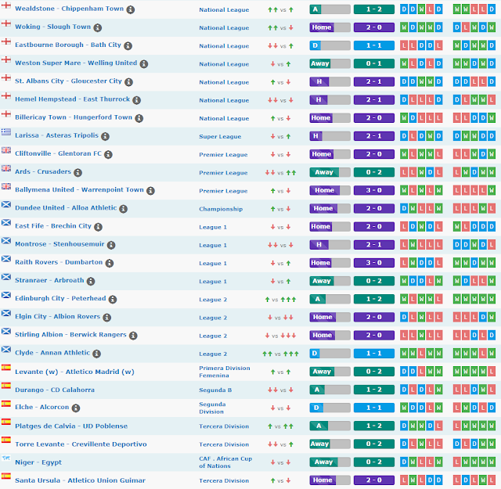Click info icon next to Wealdstone - Chippenham Town
Image resolution: width=501 pixels, height=489 pixels.
(131, 9)
